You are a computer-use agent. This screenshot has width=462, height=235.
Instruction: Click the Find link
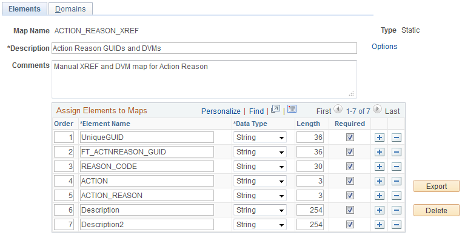(x=256, y=111)
